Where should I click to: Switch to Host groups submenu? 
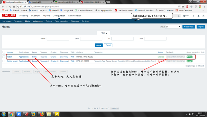click(6, 21)
